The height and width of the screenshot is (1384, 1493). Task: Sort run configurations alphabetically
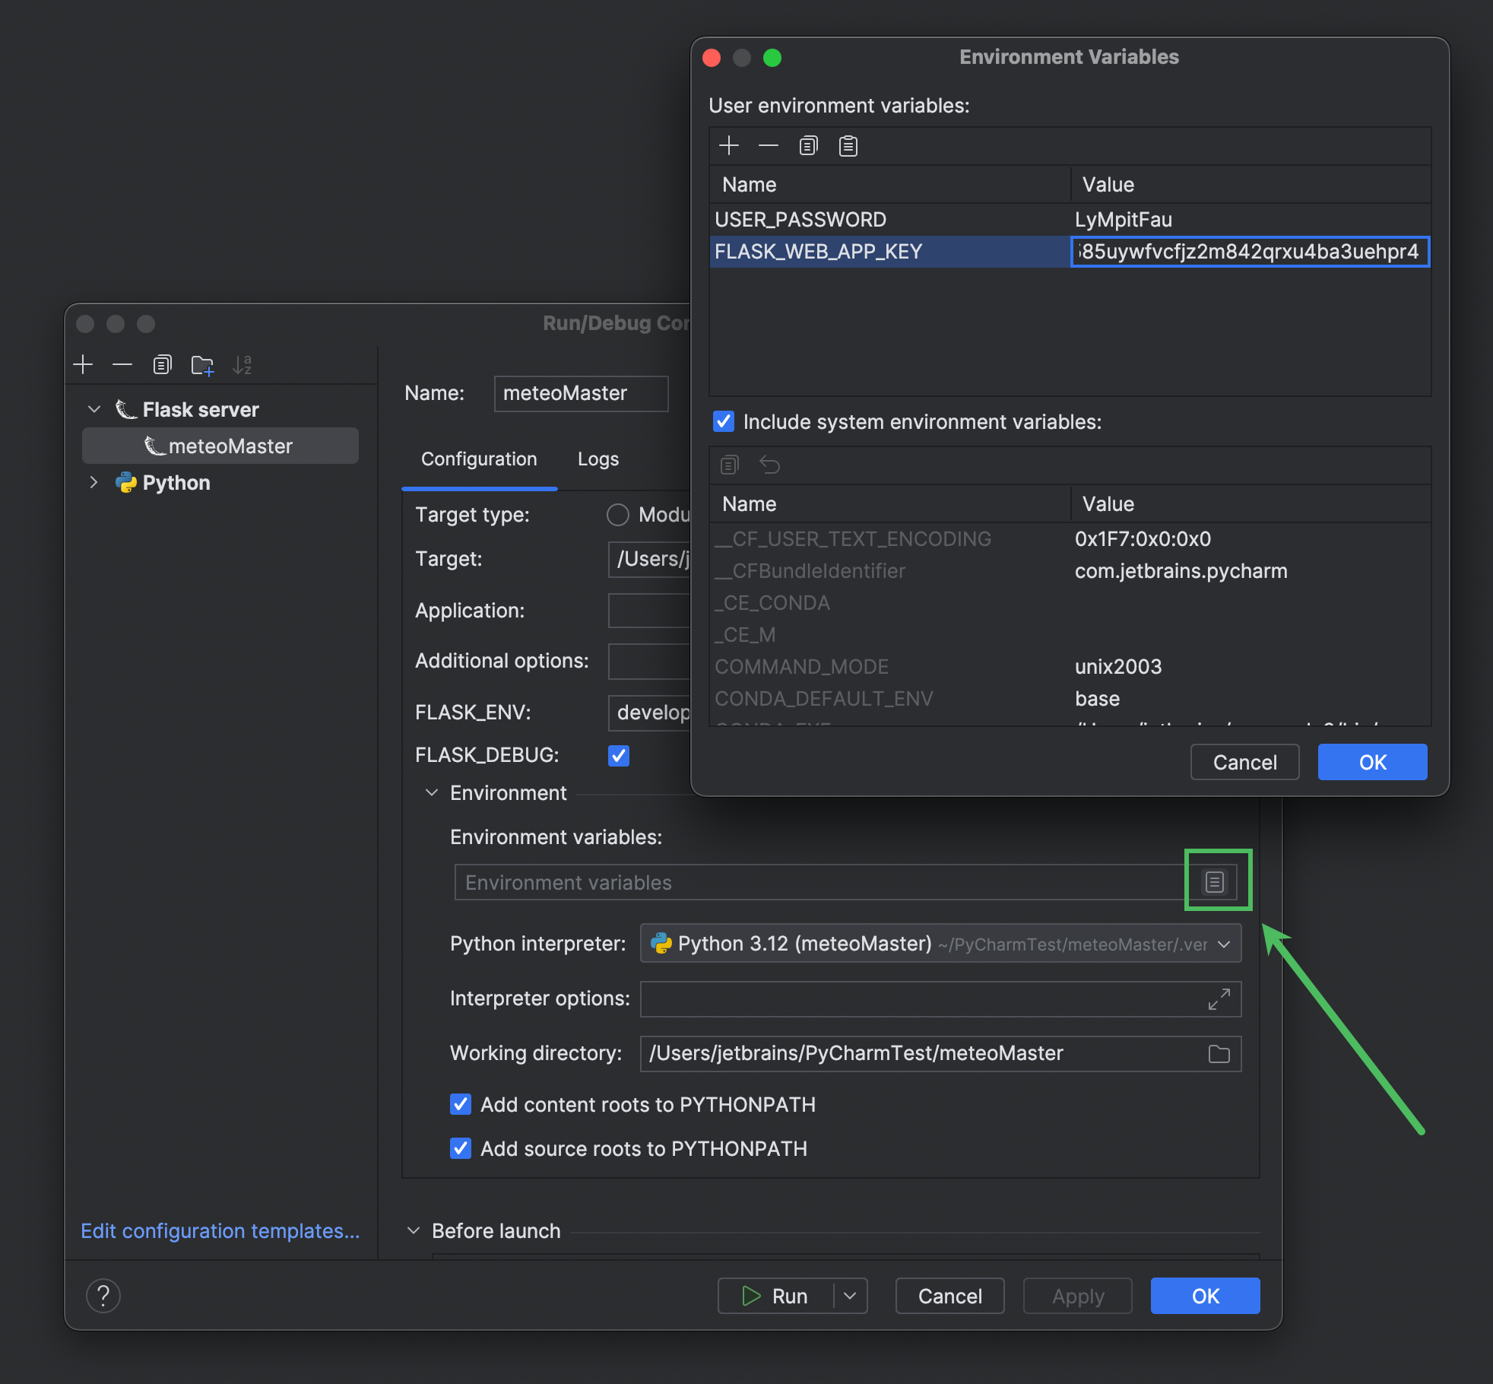coord(242,364)
